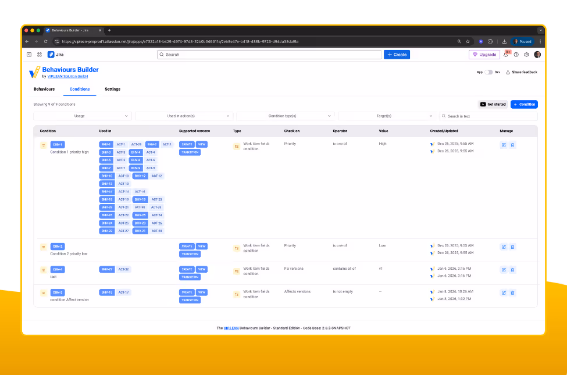
Task: Switch to the Behaviours tab
Action: 44,90
